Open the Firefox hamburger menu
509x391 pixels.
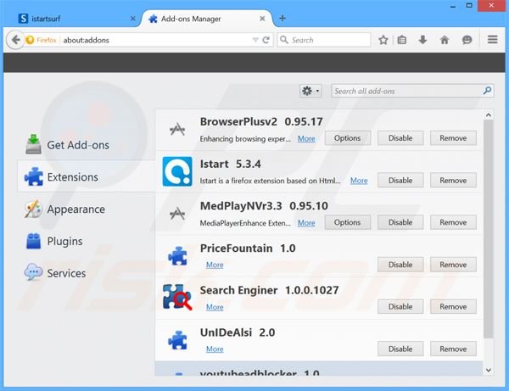(x=492, y=40)
